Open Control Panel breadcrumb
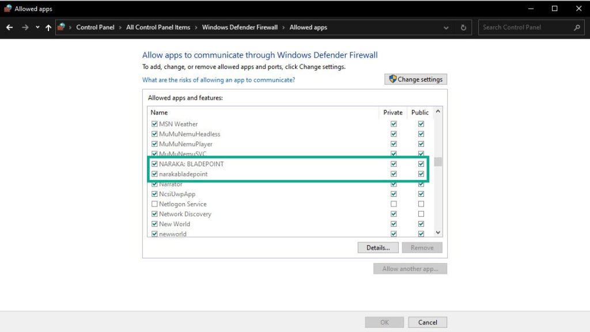Image resolution: width=590 pixels, height=332 pixels. (x=95, y=28)
